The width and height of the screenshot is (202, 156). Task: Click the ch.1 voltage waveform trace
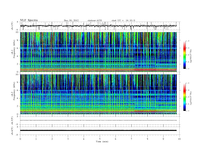click(98, 26)
